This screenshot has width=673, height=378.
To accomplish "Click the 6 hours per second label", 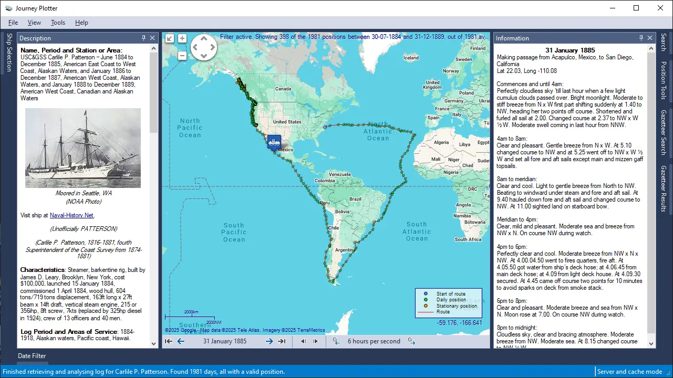I will [374, 341].
